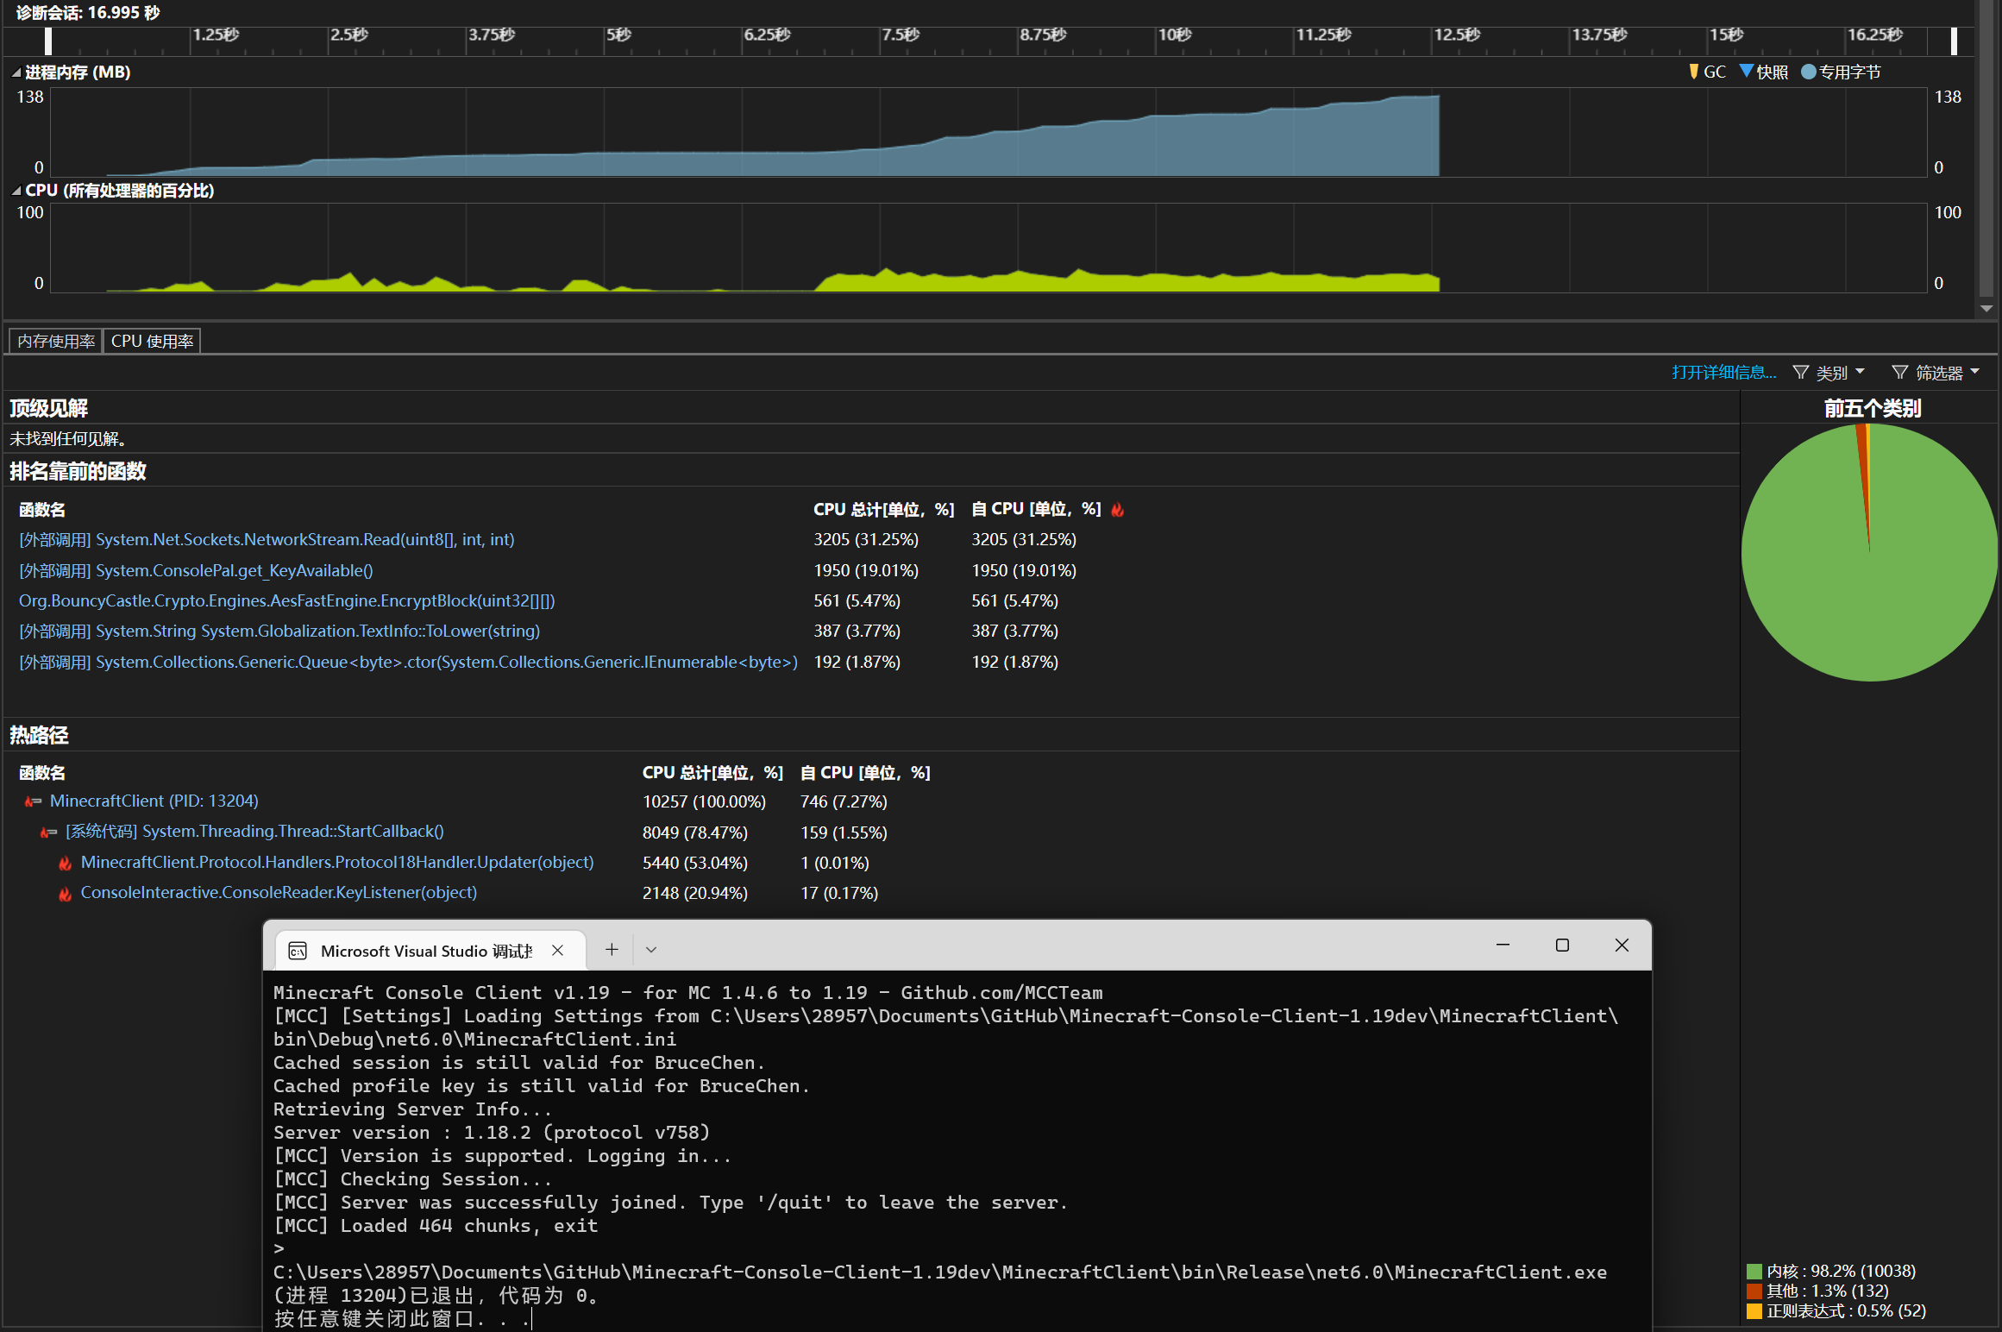Click flame icon beside ConsoleReader.KeyListener
Image resolution: width=2002 pixels, height=1332 pixels.
[65, 894]
